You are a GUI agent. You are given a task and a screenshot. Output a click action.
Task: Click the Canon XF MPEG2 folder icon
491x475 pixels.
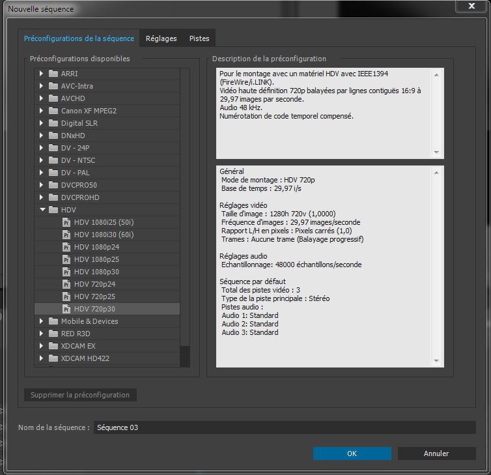pos(53,111)
